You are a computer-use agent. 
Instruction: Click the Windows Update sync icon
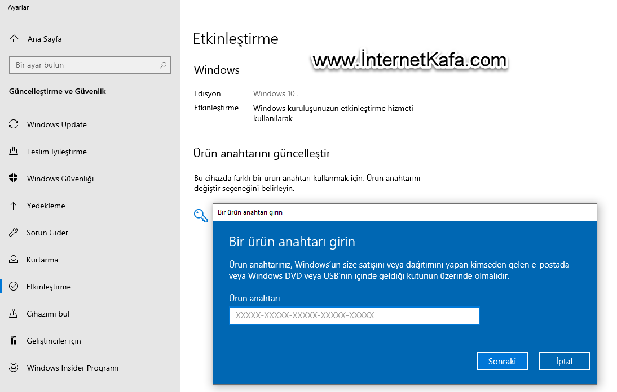[x=14, y=124]
